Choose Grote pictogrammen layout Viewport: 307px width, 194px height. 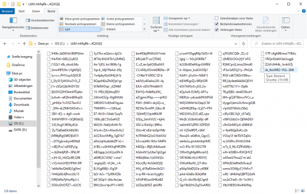[x=118, y=19]
